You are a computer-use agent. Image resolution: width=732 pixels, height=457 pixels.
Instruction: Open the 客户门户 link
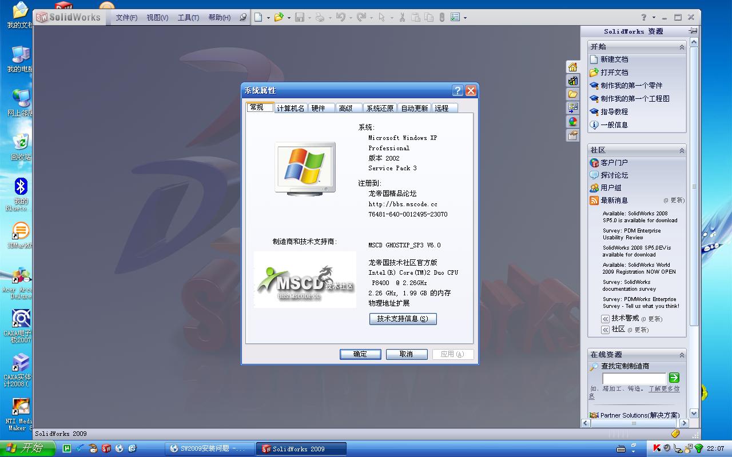[614, 163]
